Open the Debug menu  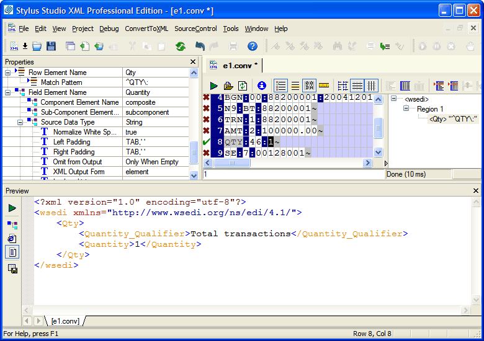(x=109, y=29)
